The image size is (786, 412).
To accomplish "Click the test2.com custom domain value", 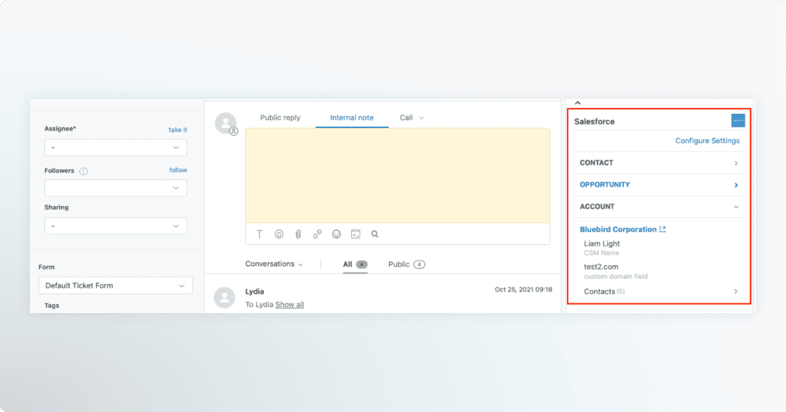I will [x=601, y=267].
